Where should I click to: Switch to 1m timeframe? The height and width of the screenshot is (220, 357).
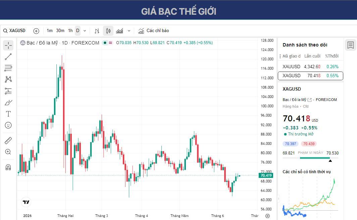(x=50, y=31)
